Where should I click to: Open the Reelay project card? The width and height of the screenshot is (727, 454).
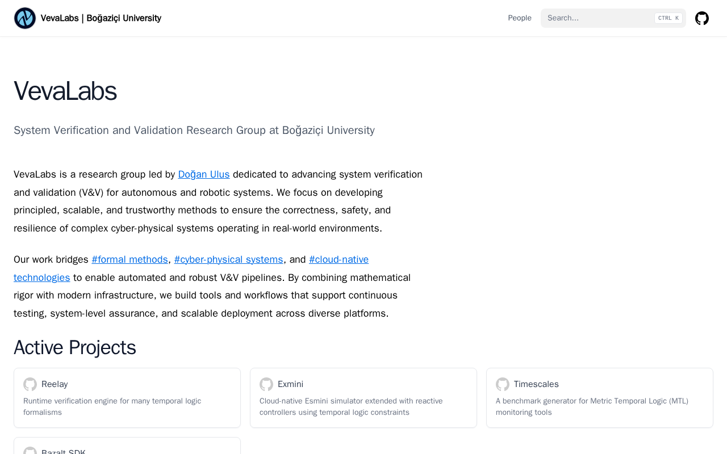pyautogui.click(x=127, y=398)
